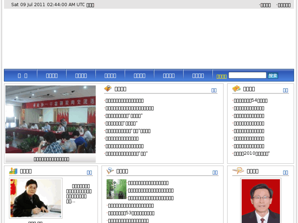Open the blue 'more' link in pushpin icon section
Screen dimensions: 298x223
214,90
